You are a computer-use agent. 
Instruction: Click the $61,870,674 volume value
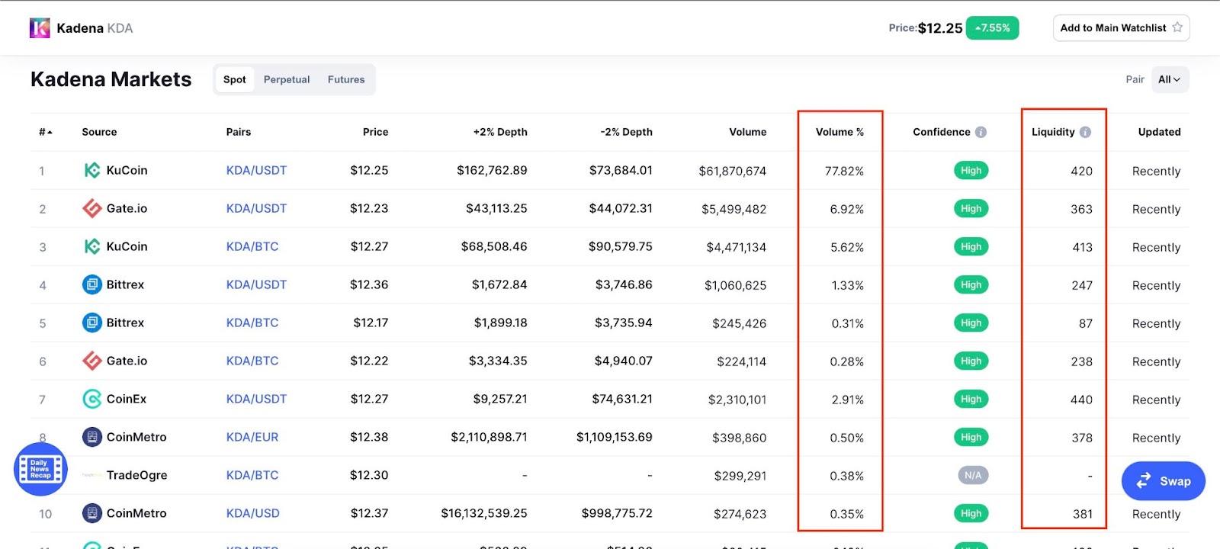732,171
